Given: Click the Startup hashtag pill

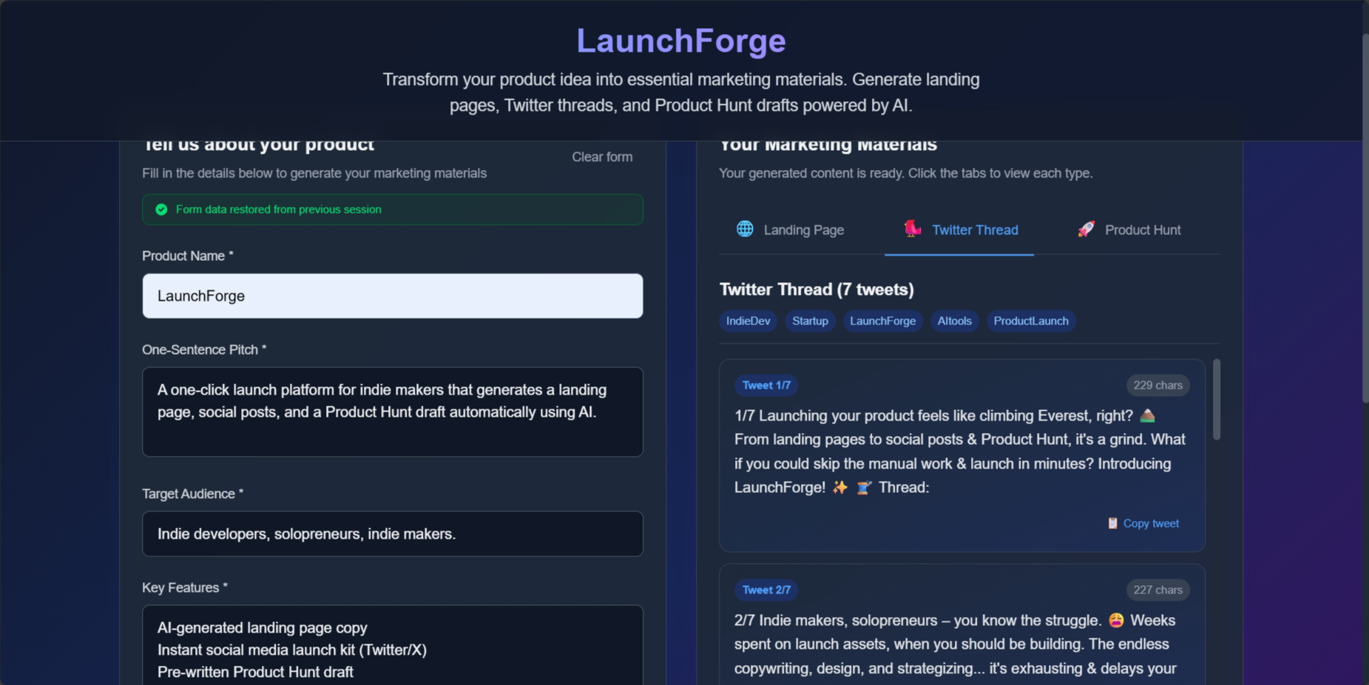Looking at the screenshot, I should point(809,321).
